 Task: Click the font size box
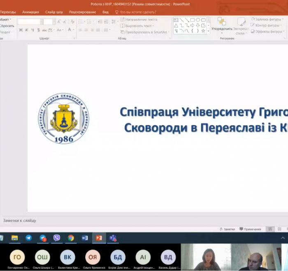click(x=49, y=22)
